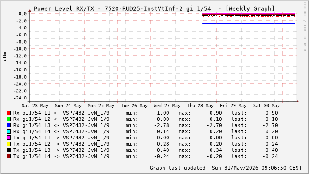
Task: Click the 'Rx gi1/54 L1 <- VSP7432-JvN_1/9' label
Action: 61,113
